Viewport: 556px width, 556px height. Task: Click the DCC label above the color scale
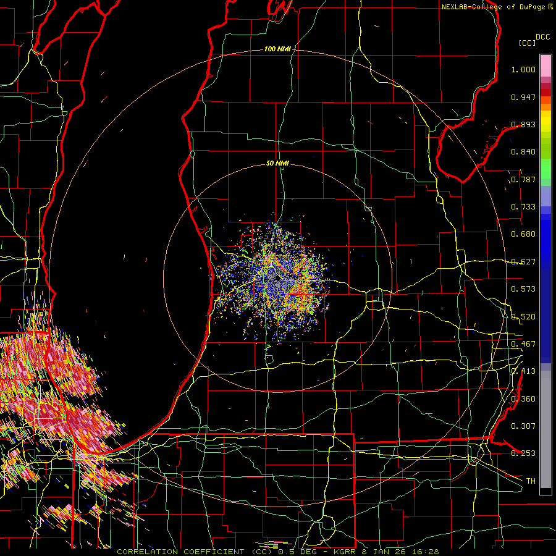click(542, 37)
